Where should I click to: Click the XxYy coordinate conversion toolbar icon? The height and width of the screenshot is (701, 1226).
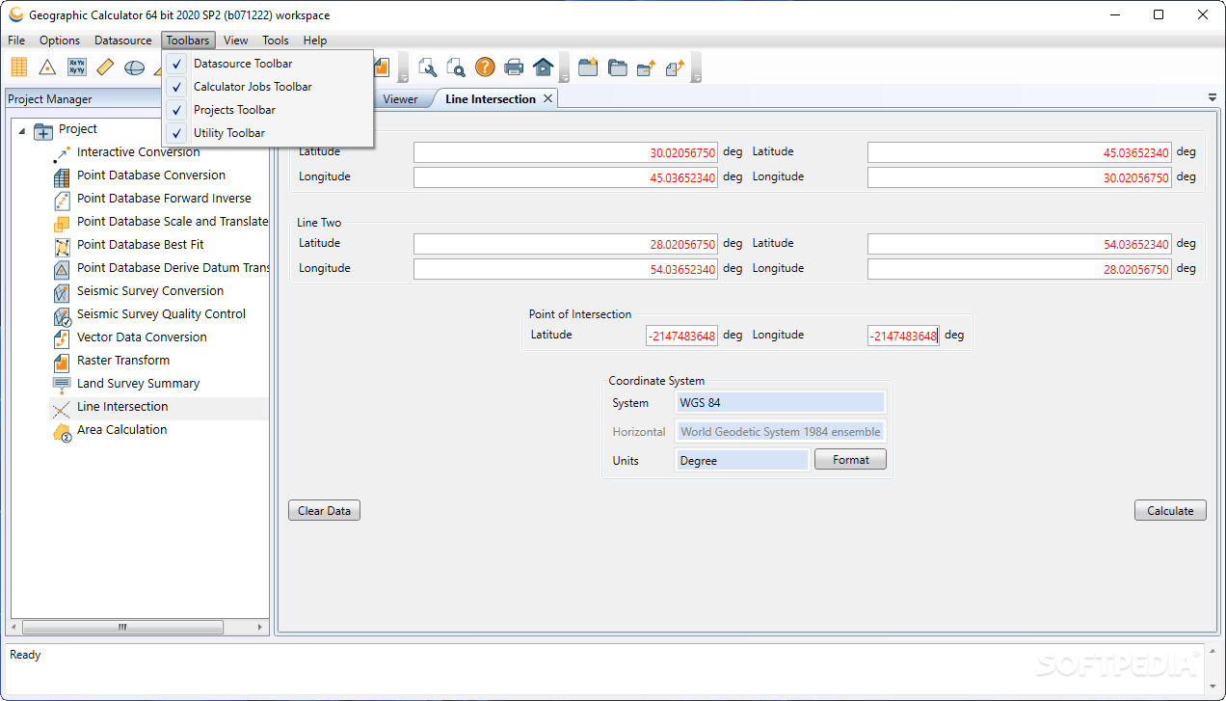pos(76,67)
